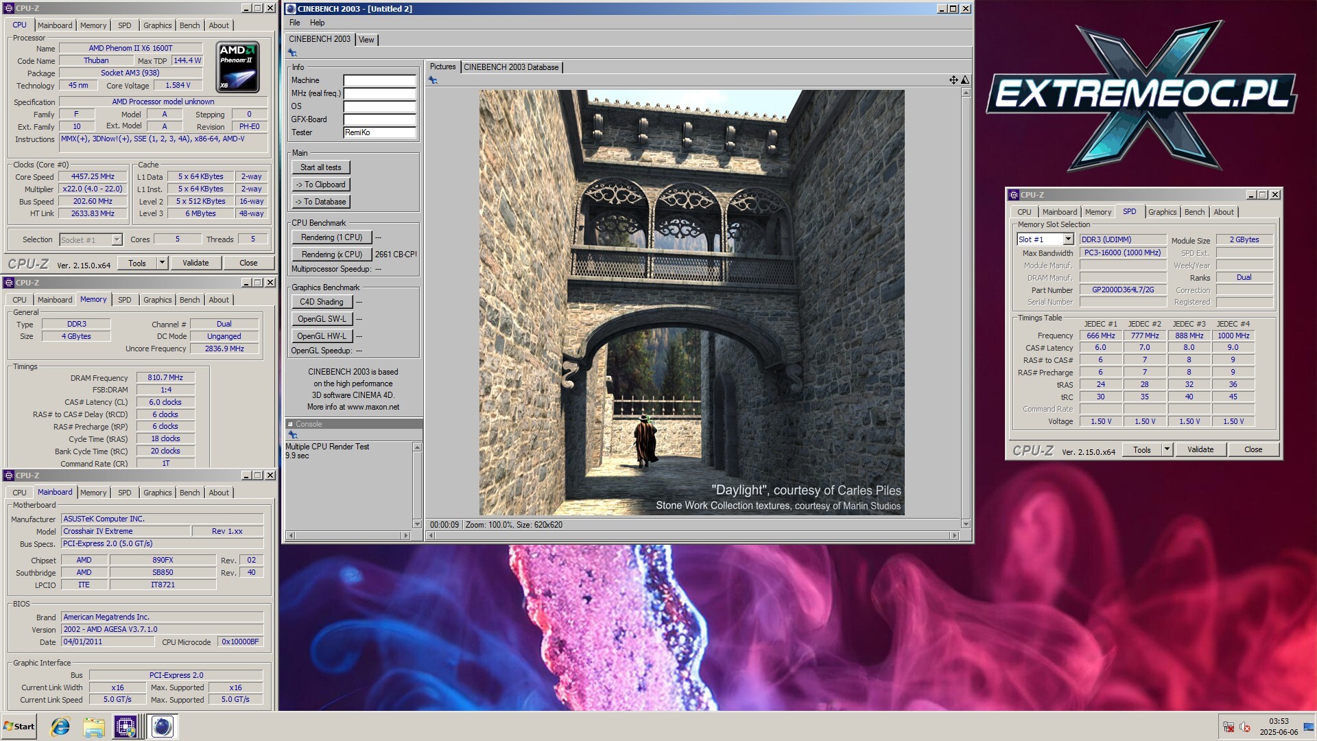This screenshot has width=1317, height=741.
Task: Open Windows Explorer folder icon in the taskbar
Action: [x=94, y=727]
